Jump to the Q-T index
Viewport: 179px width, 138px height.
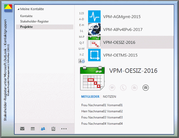point(82,43)
